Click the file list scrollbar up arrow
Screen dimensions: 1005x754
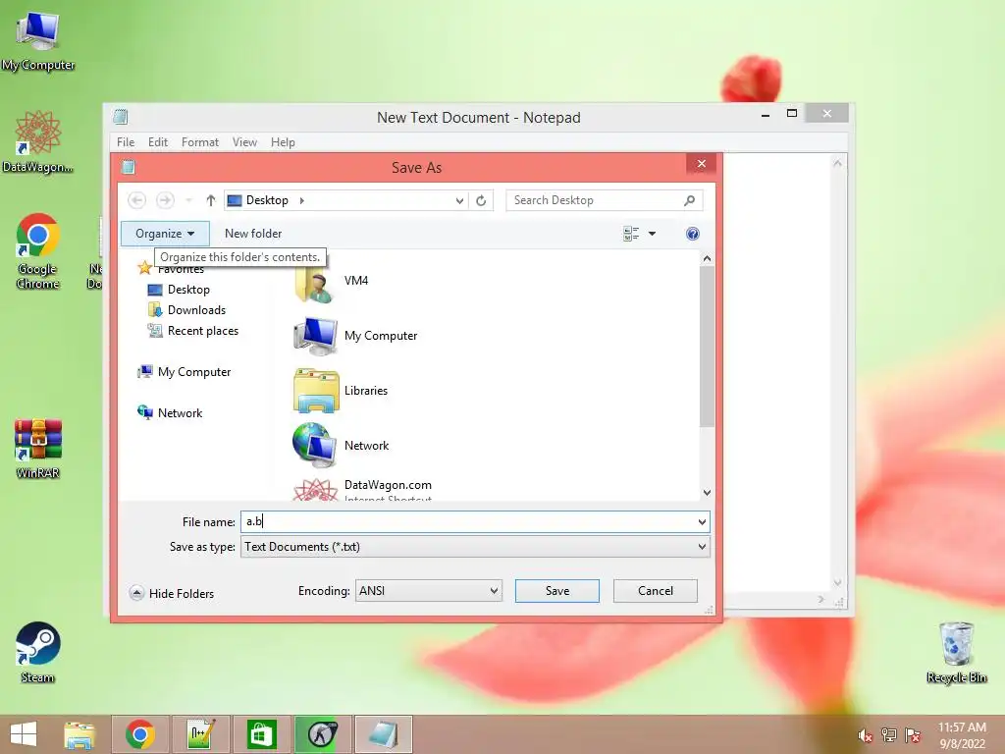707,258
